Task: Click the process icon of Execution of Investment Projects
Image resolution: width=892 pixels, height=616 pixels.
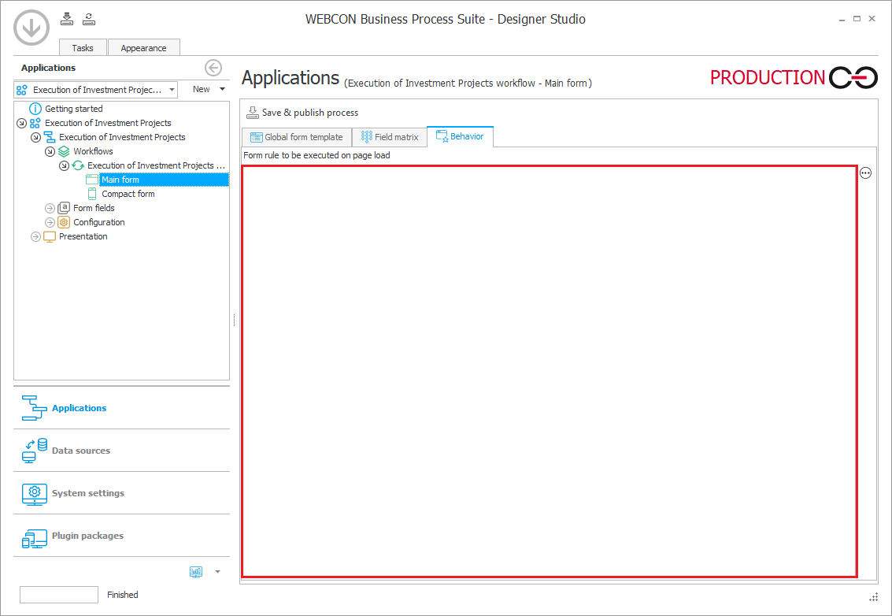Action: click(50, 137)
